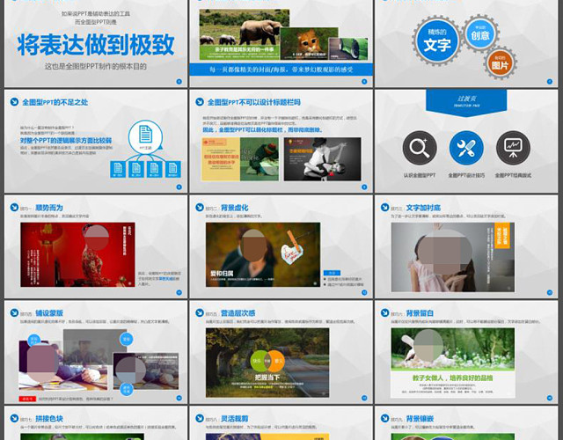Click the 爱和归属 caption on blurred photo

click(x=222, y=274)
